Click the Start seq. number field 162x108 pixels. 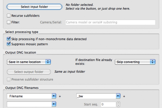[x=108, y=104]
